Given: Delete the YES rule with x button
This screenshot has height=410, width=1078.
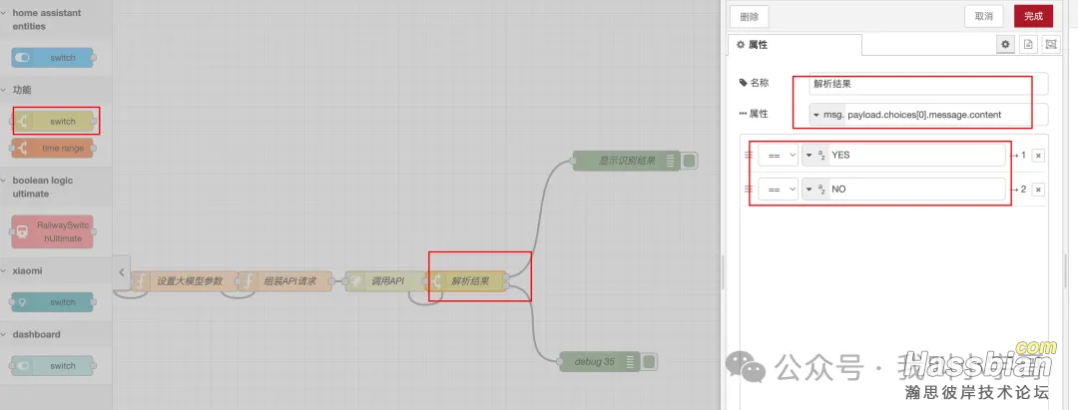Looking at the screenshot, I should [1038, 156].
